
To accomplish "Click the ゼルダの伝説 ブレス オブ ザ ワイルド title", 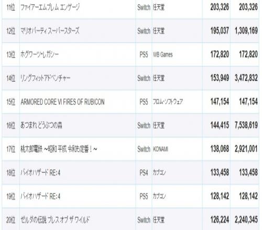I will click(55, 220).
